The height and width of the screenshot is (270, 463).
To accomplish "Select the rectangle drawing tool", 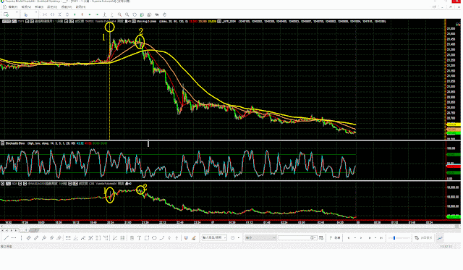I will (147, 238).
